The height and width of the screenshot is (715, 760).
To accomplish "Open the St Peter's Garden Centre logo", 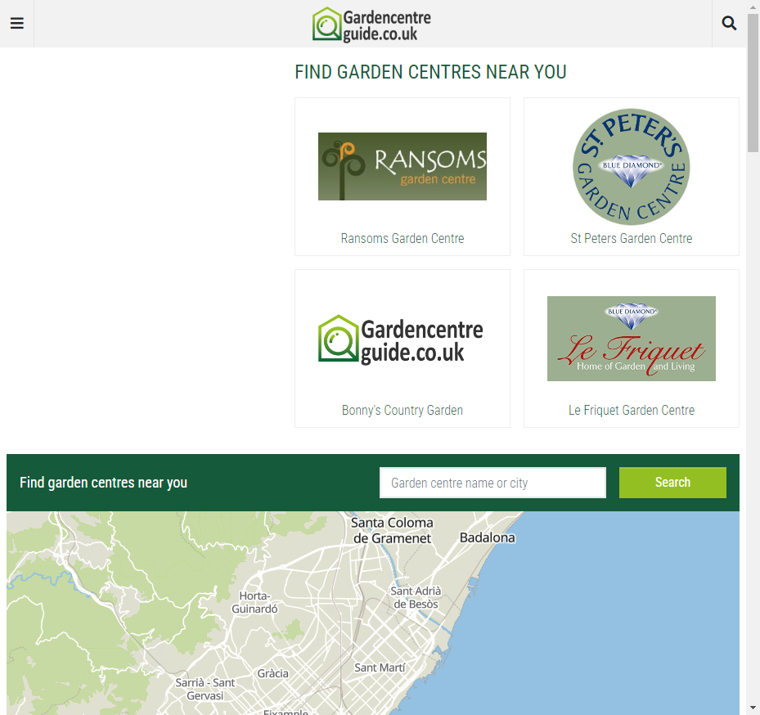I will (631, 167).
